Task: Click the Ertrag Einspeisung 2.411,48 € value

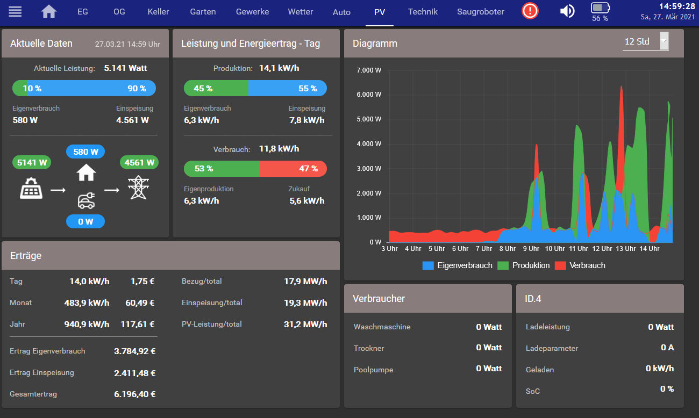Action: click(134, 372)
